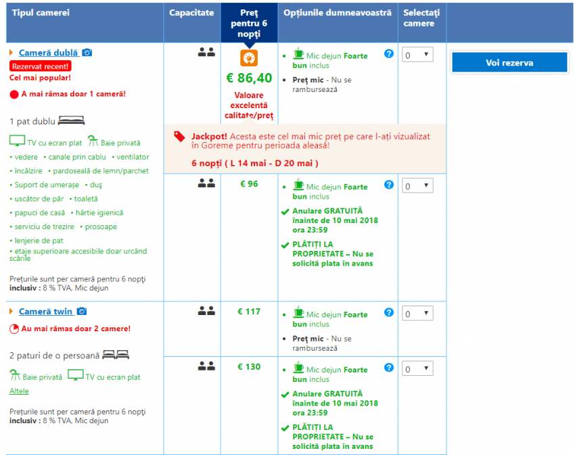This screenshot has height=455, width=575.
Task: Click the red Jackpot price tag icon
Action: coord(179,137)
